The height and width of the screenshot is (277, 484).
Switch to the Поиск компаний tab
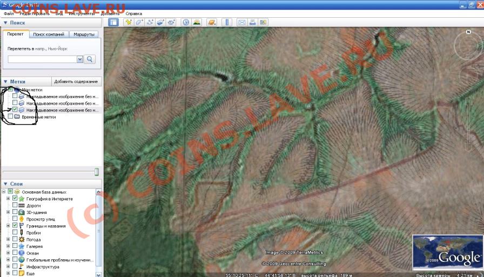49,34
